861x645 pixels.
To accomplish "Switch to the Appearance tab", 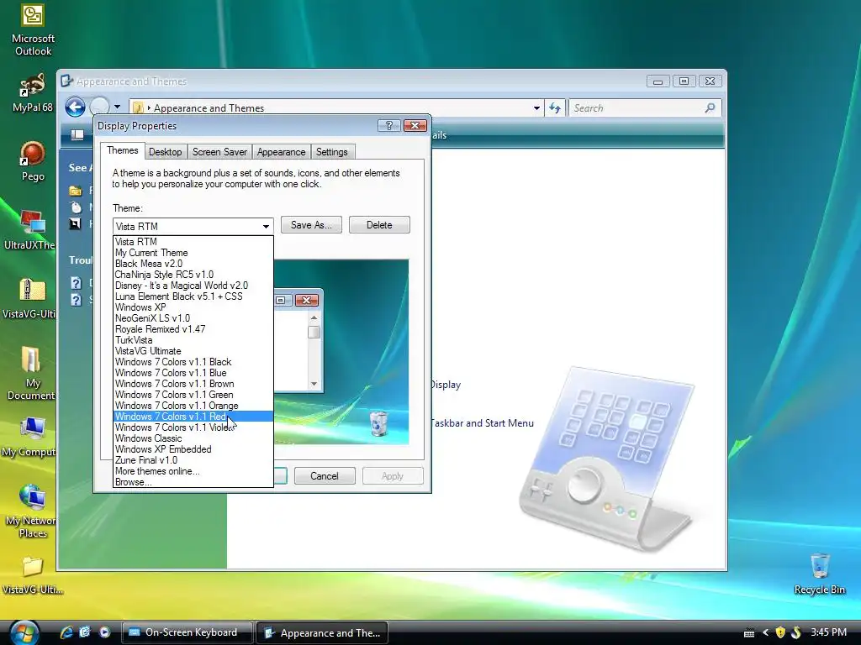I will point(281,152).
